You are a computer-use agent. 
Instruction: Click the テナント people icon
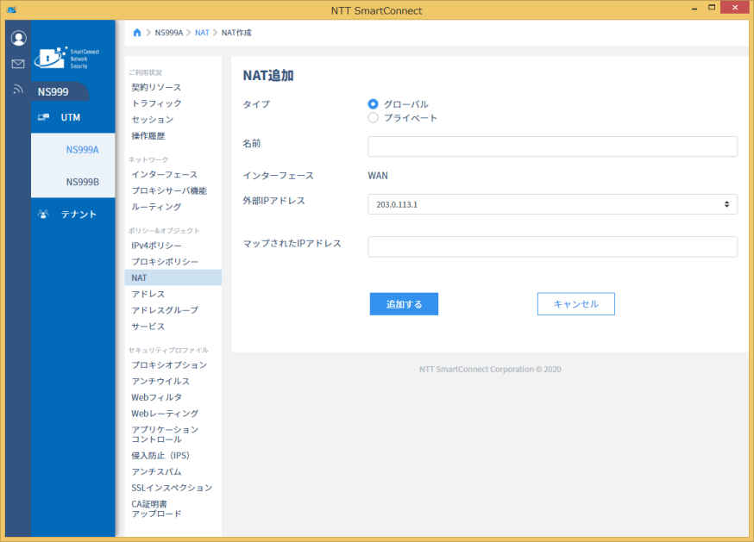tap(43, 215)
